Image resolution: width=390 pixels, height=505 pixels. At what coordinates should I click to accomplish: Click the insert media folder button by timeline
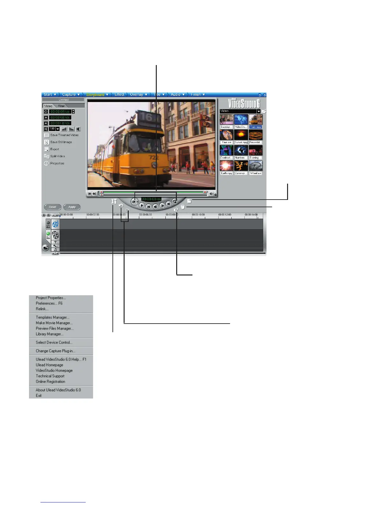[x=46, y=247]
